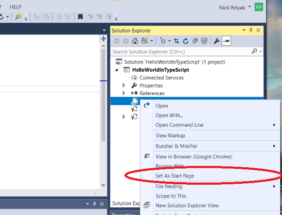Expand the Properties tree node
Screen dimensions: 282x215
click(x=124, y=85)
